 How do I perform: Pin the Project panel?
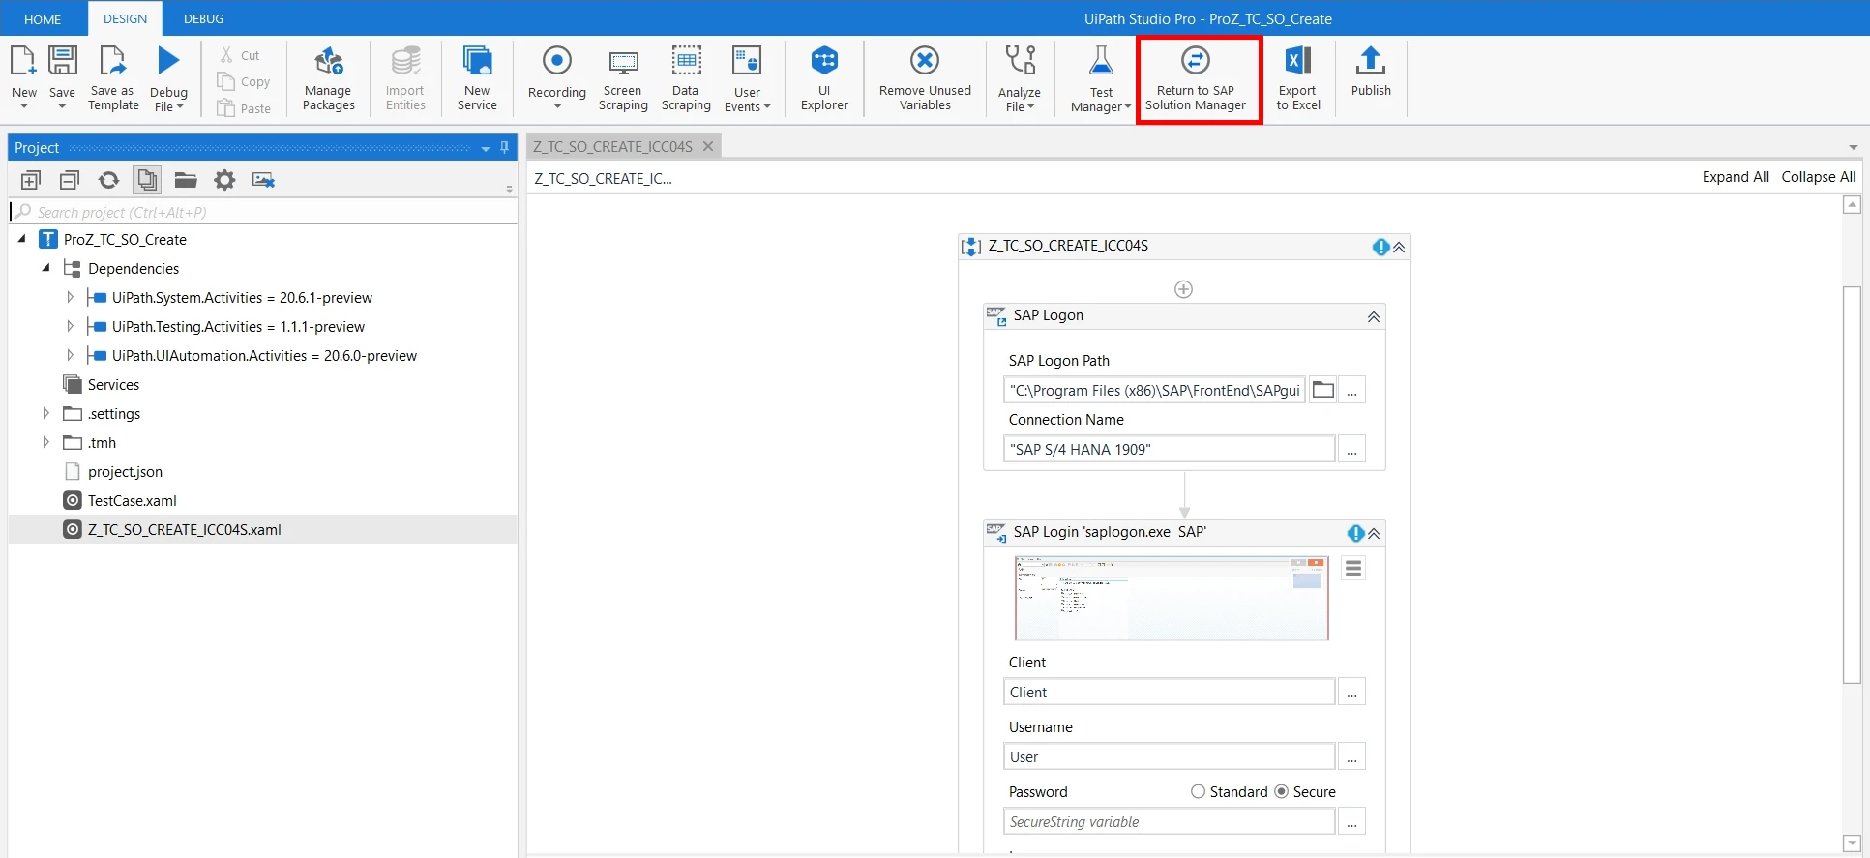[504, 147]
